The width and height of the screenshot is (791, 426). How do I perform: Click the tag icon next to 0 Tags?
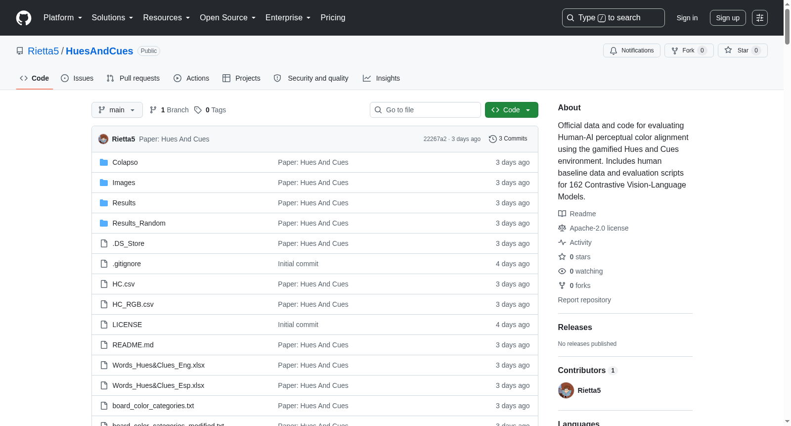click(x=198, y=110)
